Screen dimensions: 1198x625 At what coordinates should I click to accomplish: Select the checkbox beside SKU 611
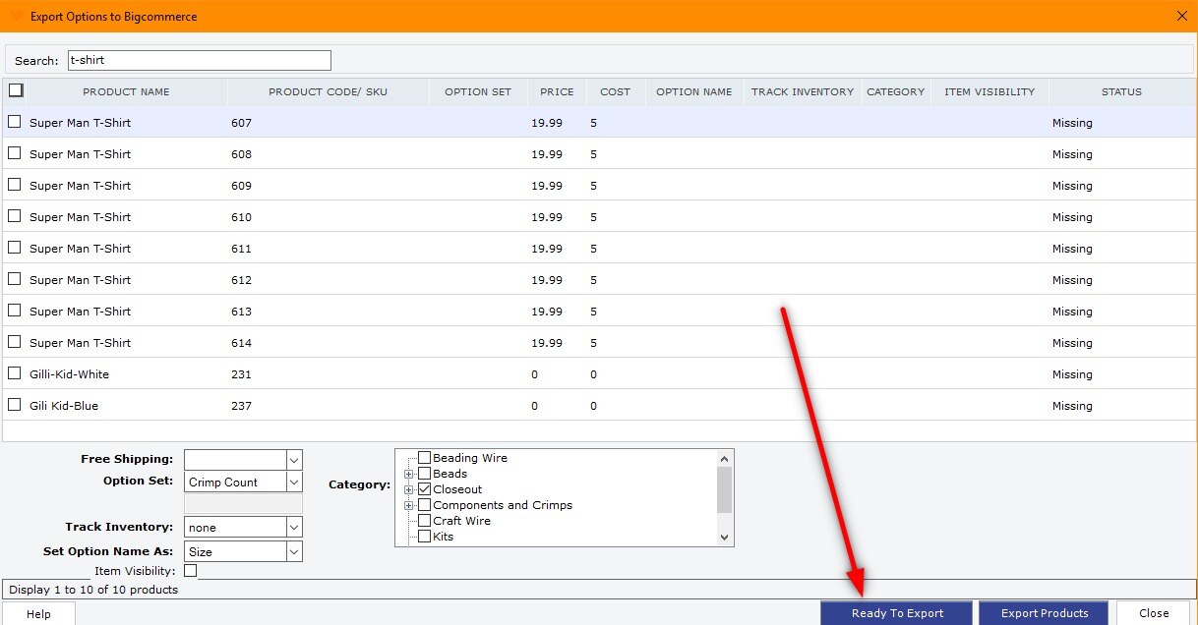(x=15, y=248)
